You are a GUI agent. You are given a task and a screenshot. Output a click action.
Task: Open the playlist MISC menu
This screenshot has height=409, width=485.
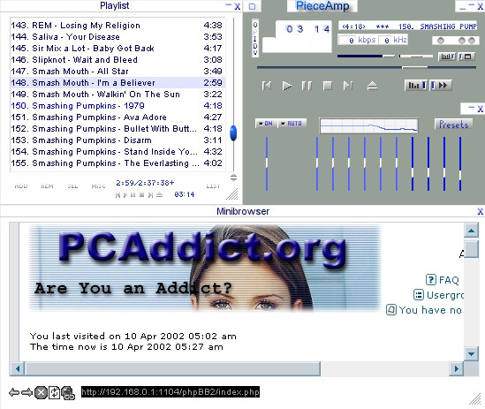(98, 186)
